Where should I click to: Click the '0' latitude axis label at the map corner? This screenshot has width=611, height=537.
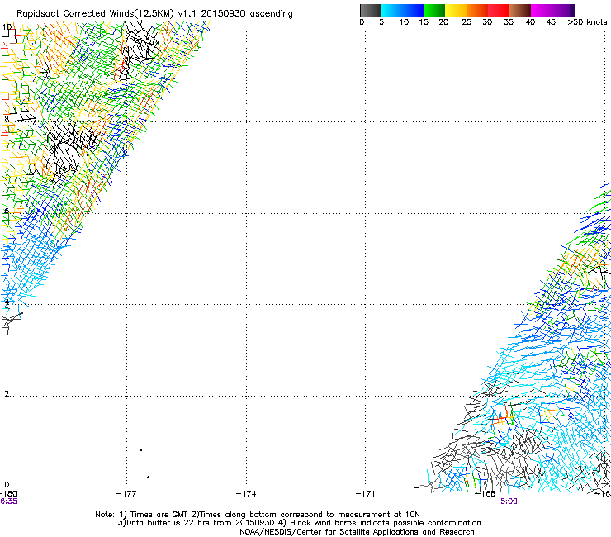(x=7, y=485)
